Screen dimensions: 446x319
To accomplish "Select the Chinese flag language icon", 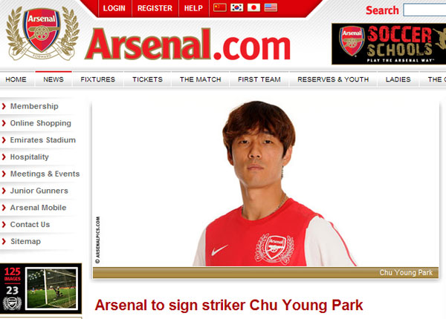I will pyautogui.click(x=220, y=7).
